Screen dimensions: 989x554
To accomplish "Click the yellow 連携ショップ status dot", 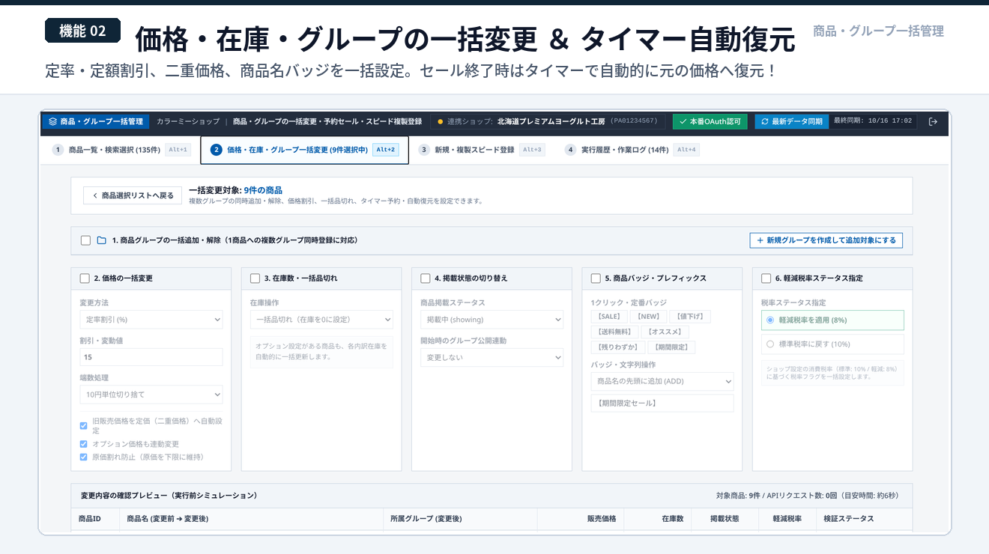I will [441, 121].
